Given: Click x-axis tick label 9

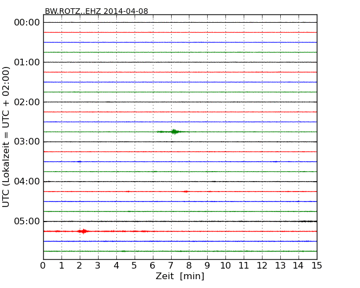Looking at the screenshot, I should (207, 266).
